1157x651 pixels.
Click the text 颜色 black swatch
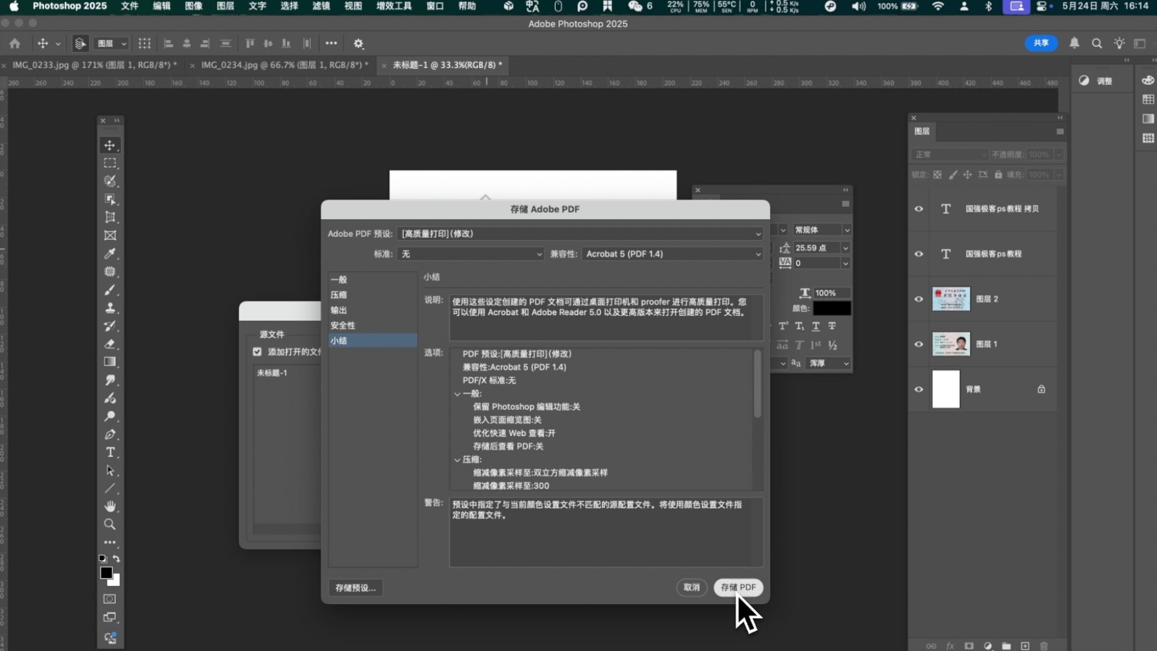pos(832,309)
